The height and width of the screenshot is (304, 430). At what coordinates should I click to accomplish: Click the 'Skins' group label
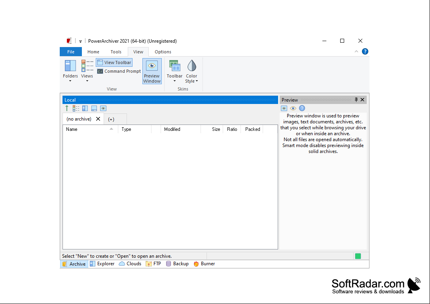coord(183,89)
